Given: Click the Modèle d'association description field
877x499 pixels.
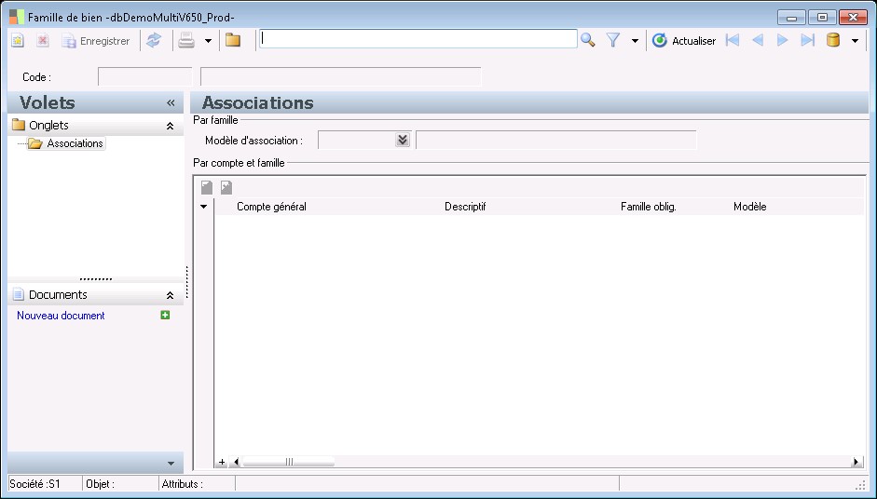Looking at the screenshot, I should tap(556, 140).
